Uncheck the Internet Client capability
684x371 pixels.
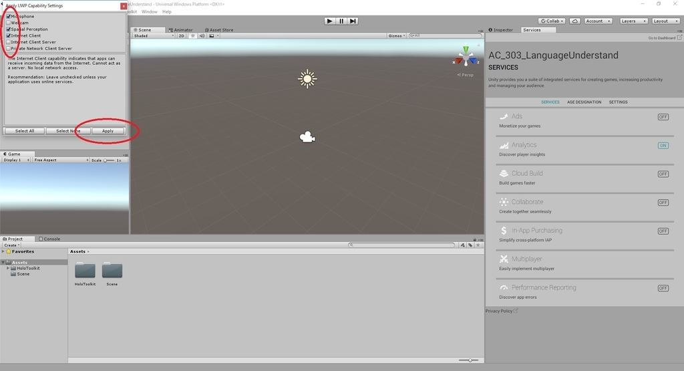[x=8, y=36]
